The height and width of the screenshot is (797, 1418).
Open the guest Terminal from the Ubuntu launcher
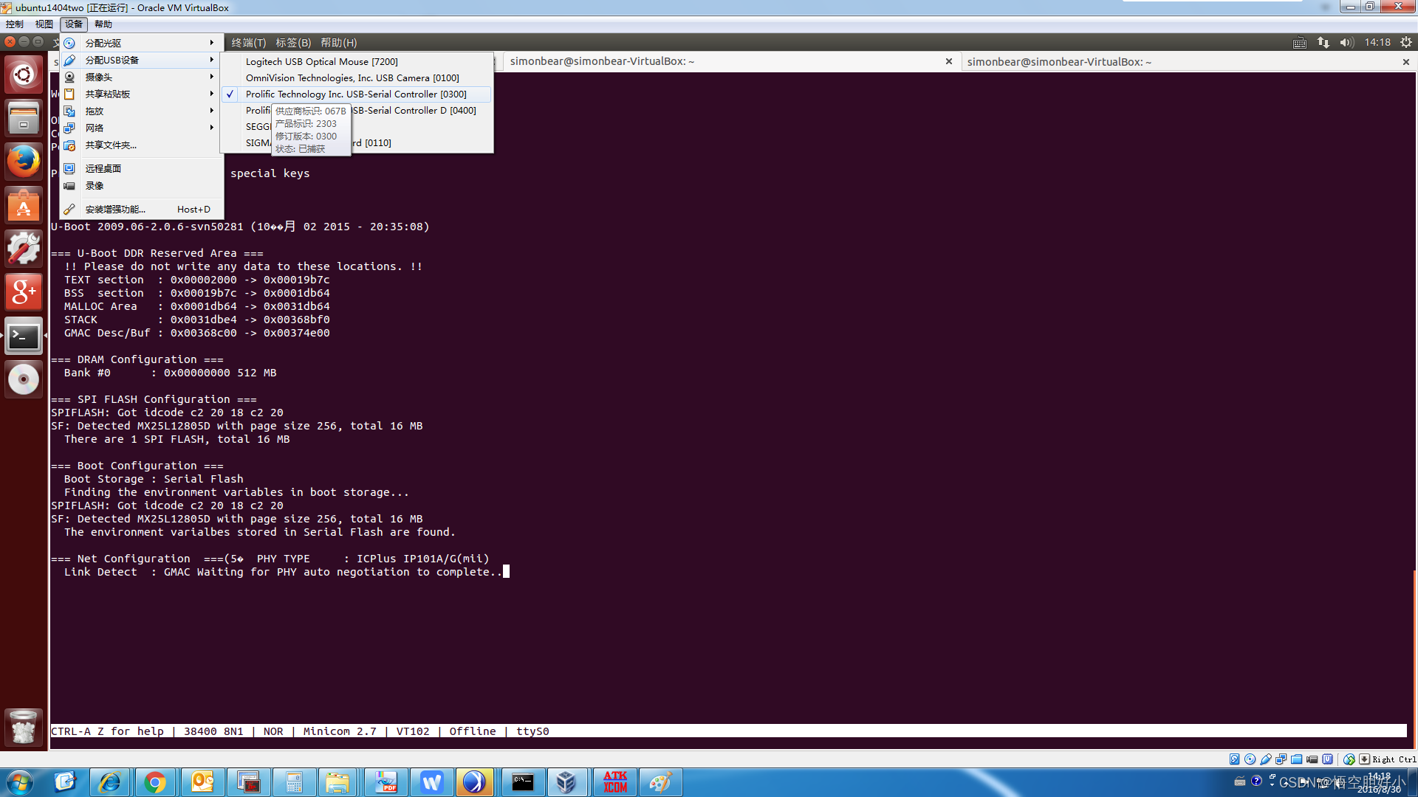(x=24, y=336)
